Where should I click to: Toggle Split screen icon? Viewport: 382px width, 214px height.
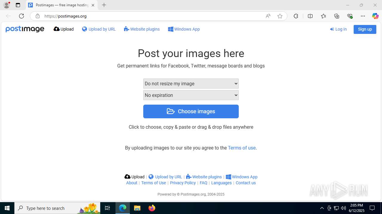coord(310,16)
